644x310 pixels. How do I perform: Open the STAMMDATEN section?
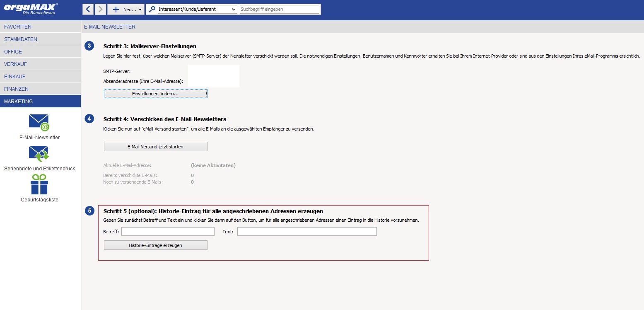(x=40, y=39)
